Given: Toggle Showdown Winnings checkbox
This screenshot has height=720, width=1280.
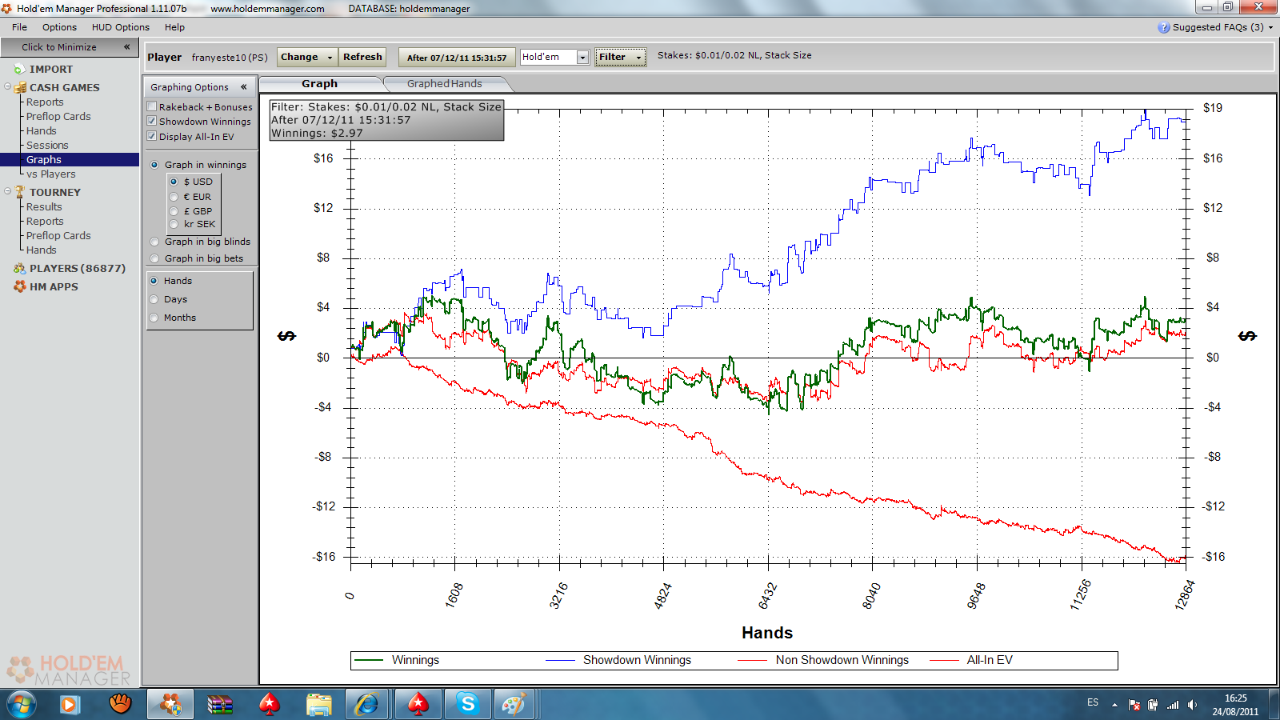Looking at the screenshot, I should tap(152, 121).
